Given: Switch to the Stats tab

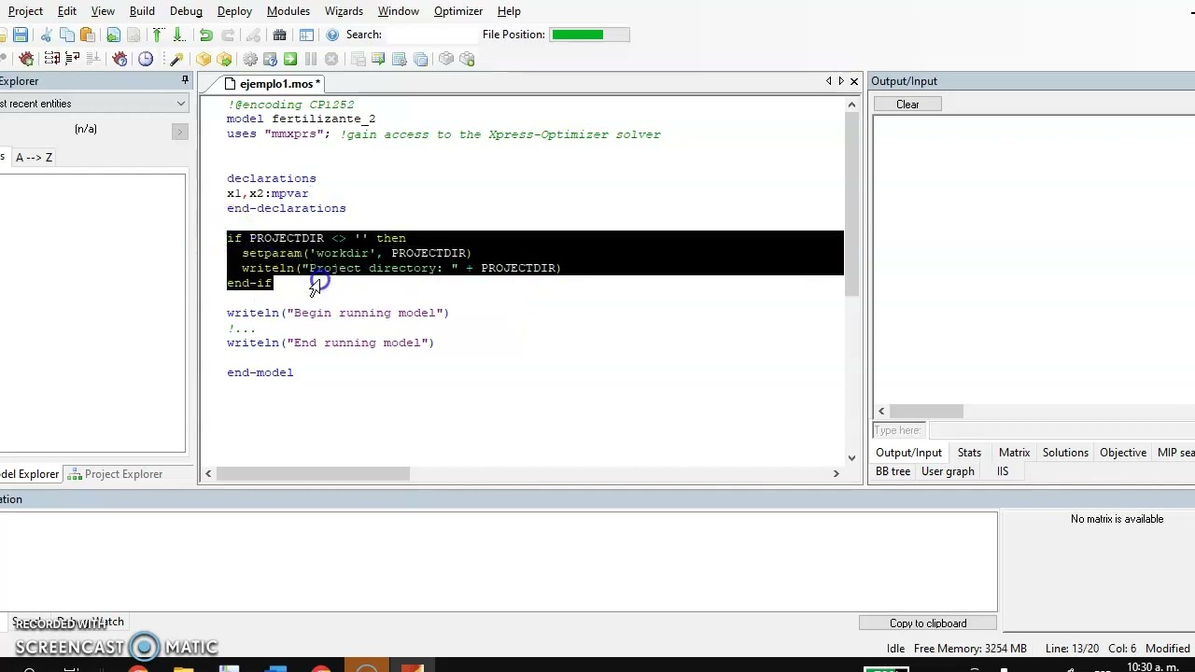Looking at the screenshot, I should pyautogui.click(x=969, y=453).
